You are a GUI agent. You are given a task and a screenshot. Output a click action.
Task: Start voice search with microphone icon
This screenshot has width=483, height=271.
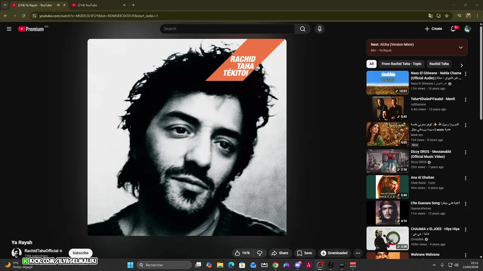tap(320, 29)
